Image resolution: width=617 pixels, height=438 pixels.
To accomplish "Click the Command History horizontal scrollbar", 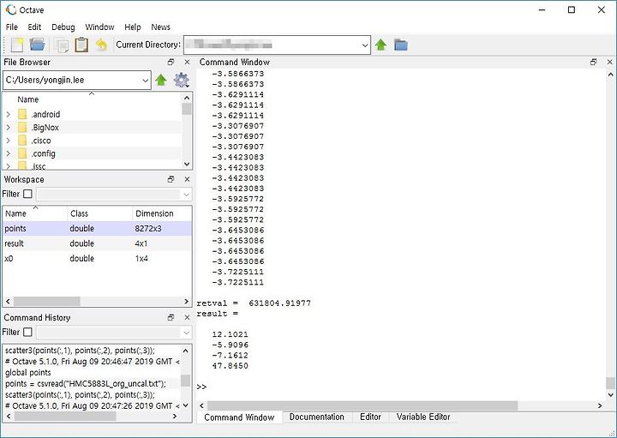I will [65, 416].
